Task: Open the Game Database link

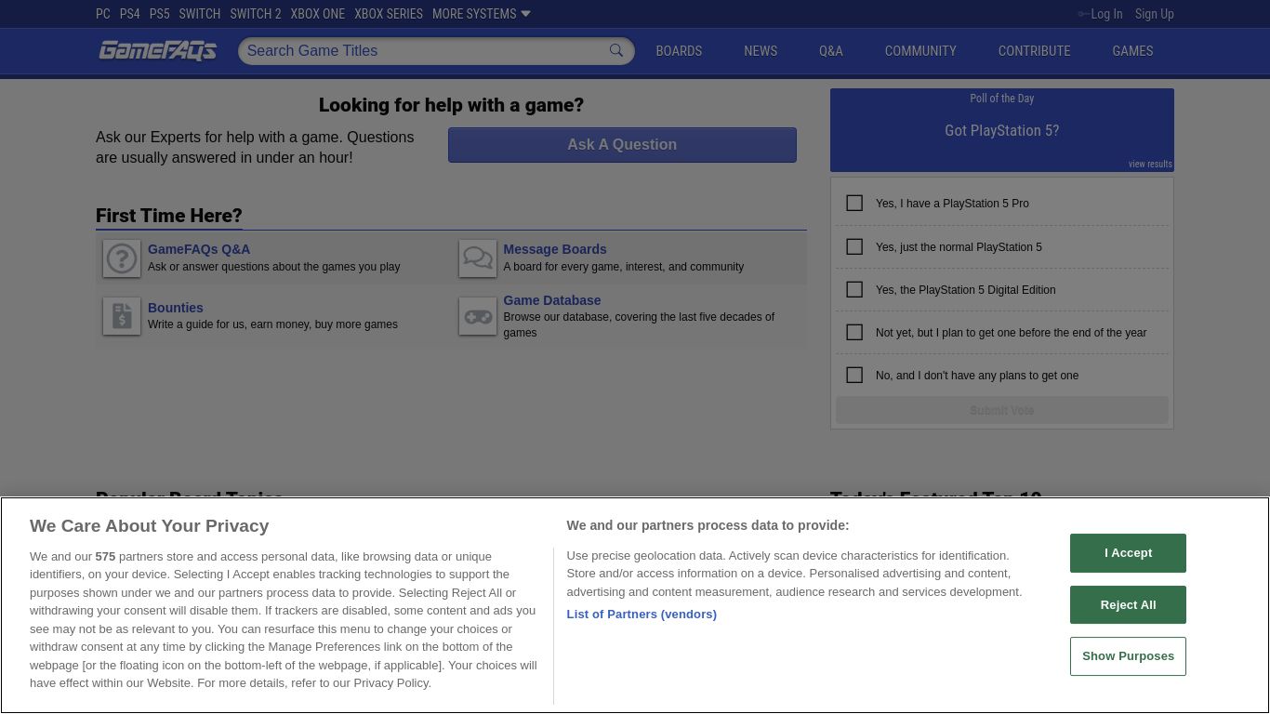Action: point(552,300)
